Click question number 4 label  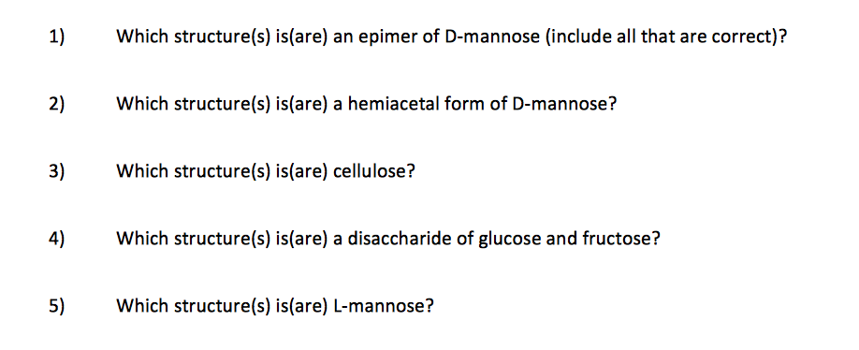[x=56, y=239]
